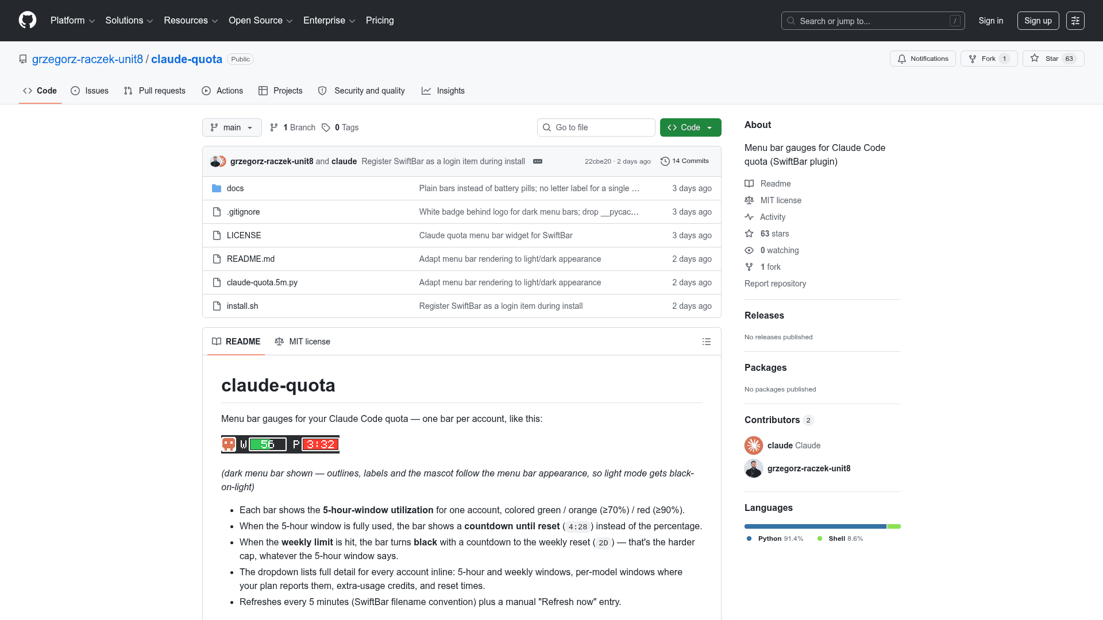Click the GitHub logo icon
Viewport: 1103px width, 620px height.
pos(28,20)
